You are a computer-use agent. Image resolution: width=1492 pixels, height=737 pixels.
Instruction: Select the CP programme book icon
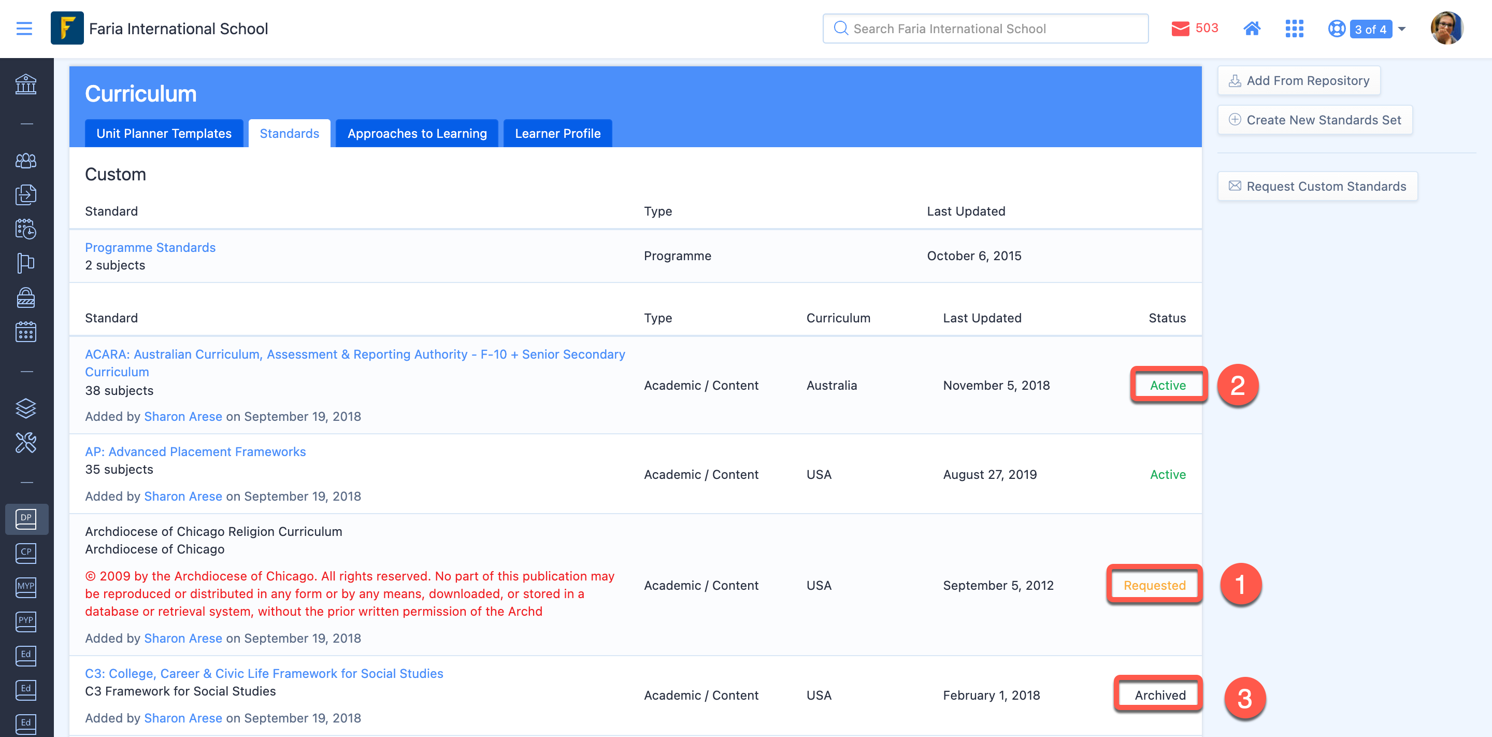26,552
